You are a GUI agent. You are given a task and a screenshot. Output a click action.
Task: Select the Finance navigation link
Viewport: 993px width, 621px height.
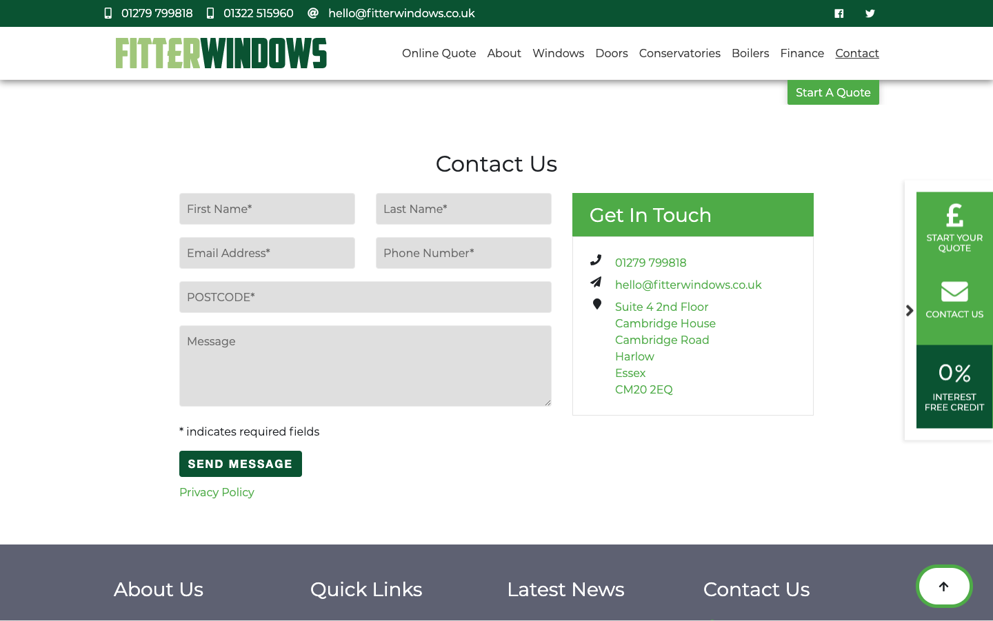tap(802, 53)
